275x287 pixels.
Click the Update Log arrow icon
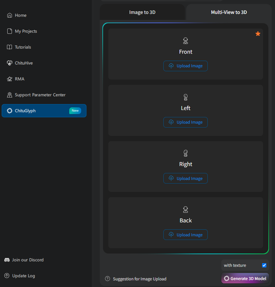pyautogui.click(x=7, y=276)
